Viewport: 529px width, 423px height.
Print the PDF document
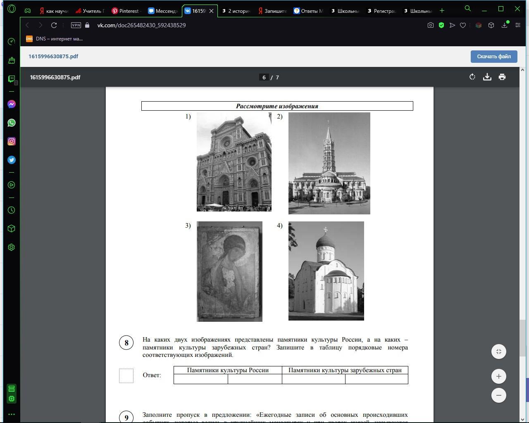502,77
